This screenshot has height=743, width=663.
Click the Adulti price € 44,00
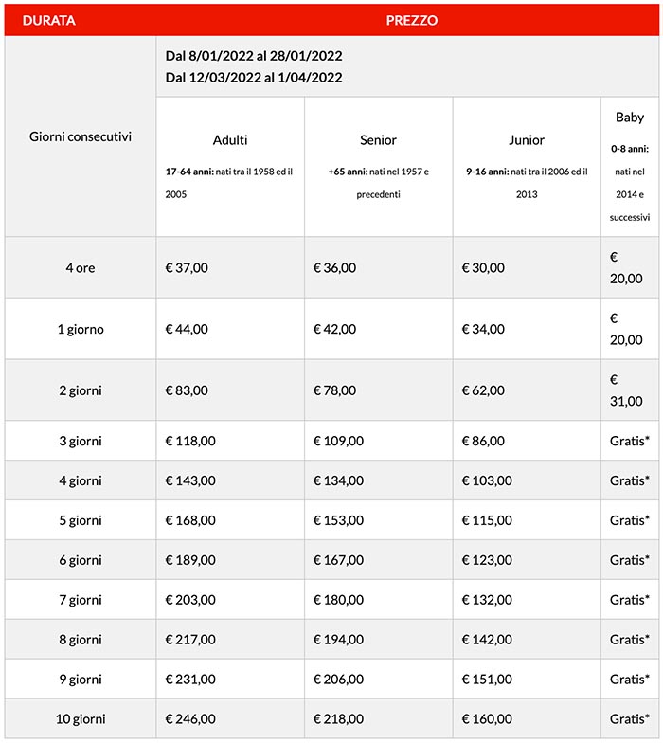pyautogui.click(x=187, y=330)
